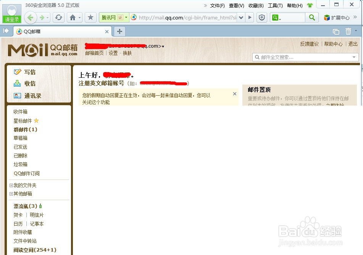Open 附件收藏 attachment favorites

(x=23, y=232)
